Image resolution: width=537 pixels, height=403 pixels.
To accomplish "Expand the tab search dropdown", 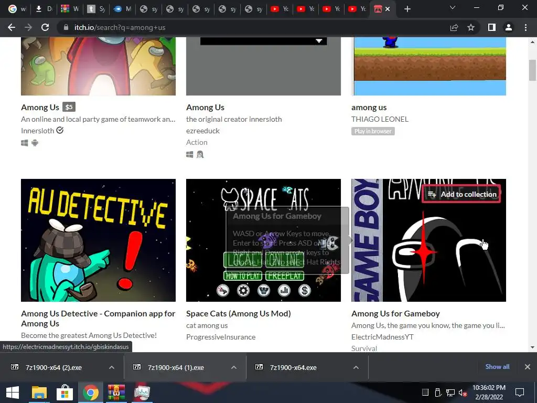I will click(x=453, y=7).
